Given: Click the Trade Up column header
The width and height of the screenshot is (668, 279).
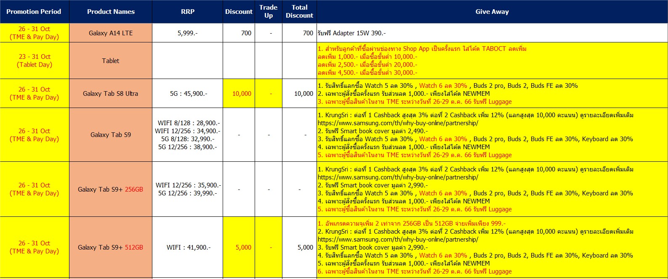Looking at the screenshot, I should point(269,12).
